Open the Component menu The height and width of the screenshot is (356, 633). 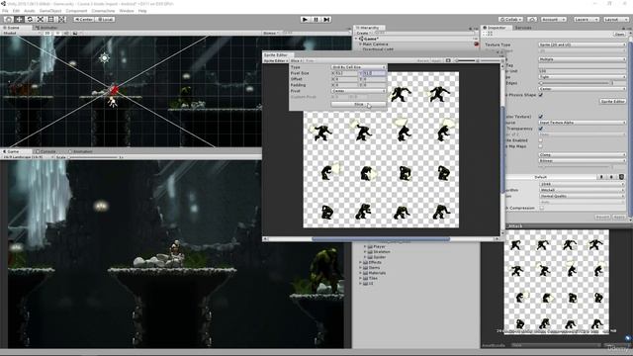pos(76,11)
